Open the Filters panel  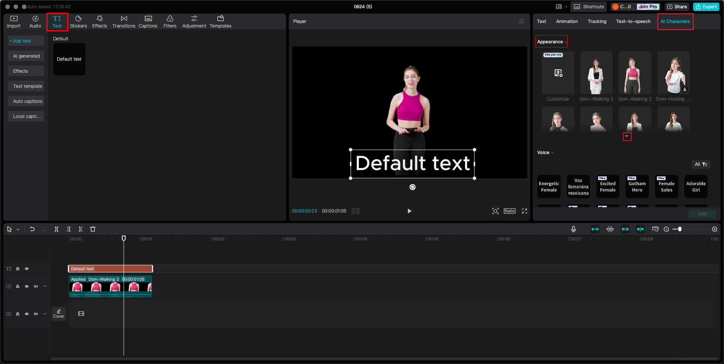(170, 22)
